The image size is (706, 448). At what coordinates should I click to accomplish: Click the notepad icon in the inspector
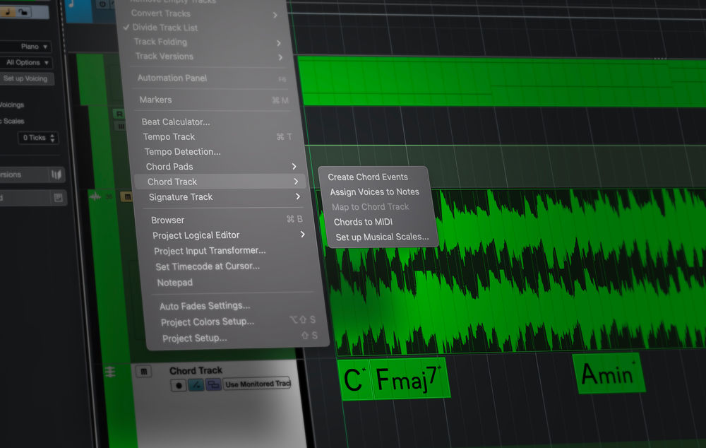pyautogui.click(x=58, y=197)
